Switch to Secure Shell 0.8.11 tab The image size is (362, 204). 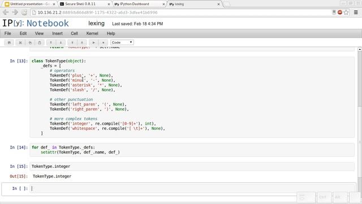pos(84,4)
